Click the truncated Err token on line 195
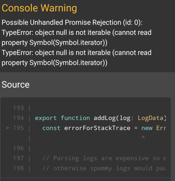This screenshot has height=181, width=175. coord(161,128)
